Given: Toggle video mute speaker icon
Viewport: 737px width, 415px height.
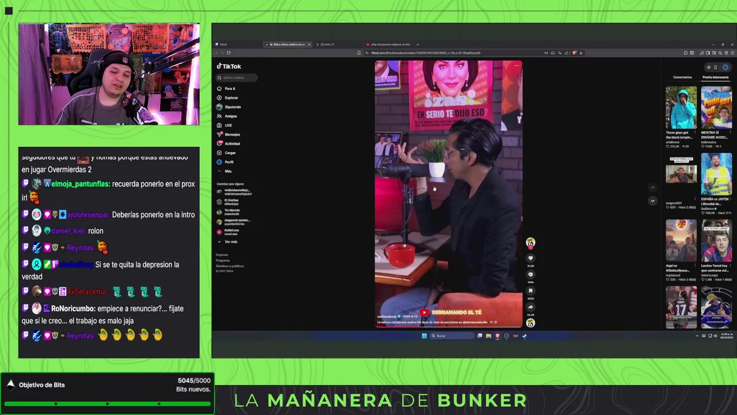Looking at the screenshot, I should pos(380,66).
